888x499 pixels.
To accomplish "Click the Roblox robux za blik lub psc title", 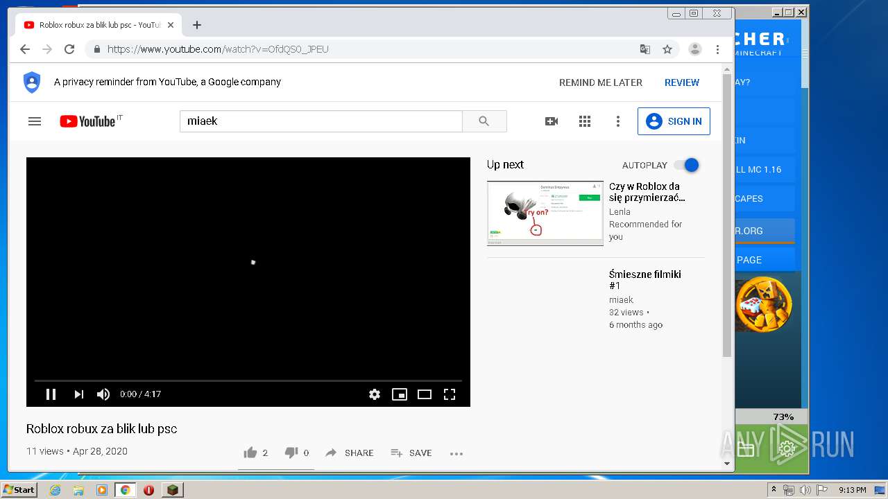I will tap(102, 429).
